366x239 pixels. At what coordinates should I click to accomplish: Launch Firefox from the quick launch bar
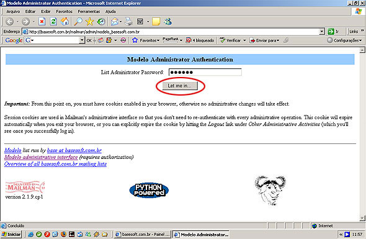coord(63,234)
